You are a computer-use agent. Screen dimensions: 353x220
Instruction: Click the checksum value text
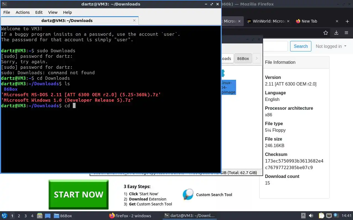(294, 164)
